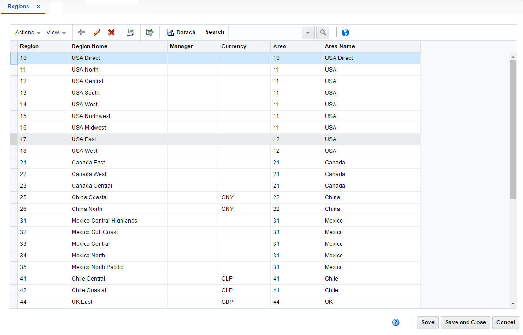The width and height of the screenshot is (523, 335).
Task: Click the Add (plus) icon in toolbar
Action: [x=81, y=33]
